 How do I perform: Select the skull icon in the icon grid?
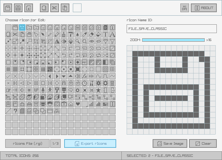point(64,90)
